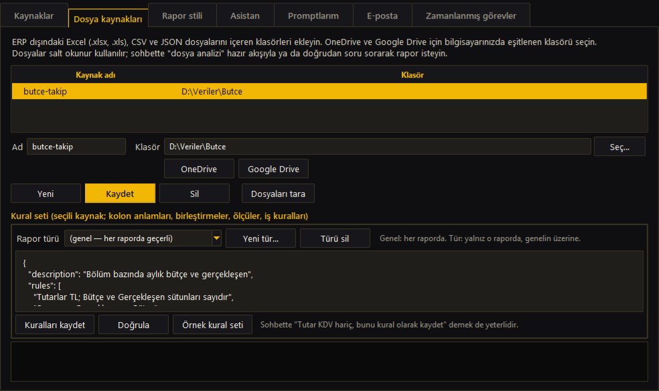Open the Promptlarım tab
Screen dimensions: 659x391
(x=313, y=15)
